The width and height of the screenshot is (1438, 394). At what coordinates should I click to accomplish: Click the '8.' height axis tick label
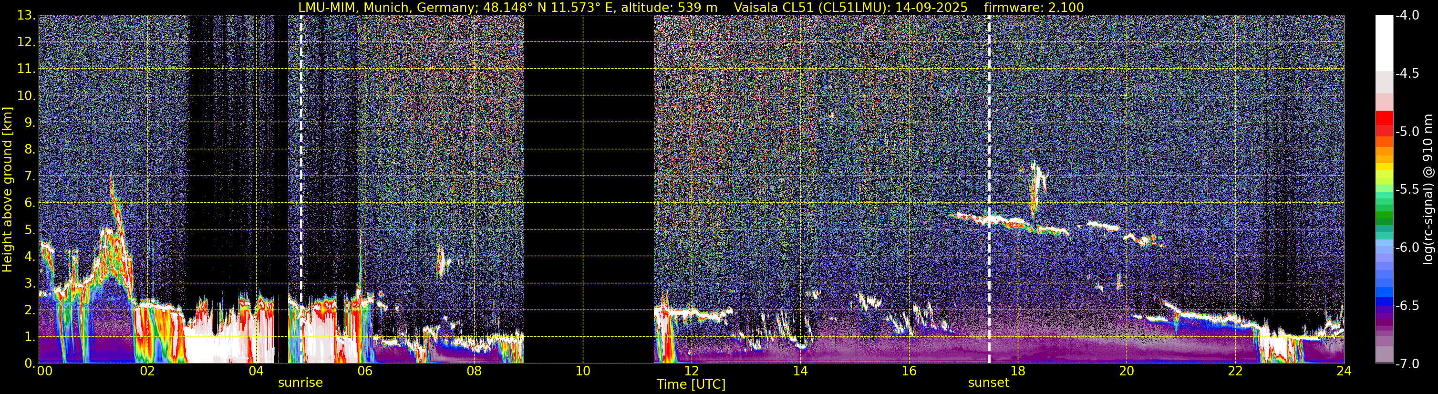(x=31, y=149)
